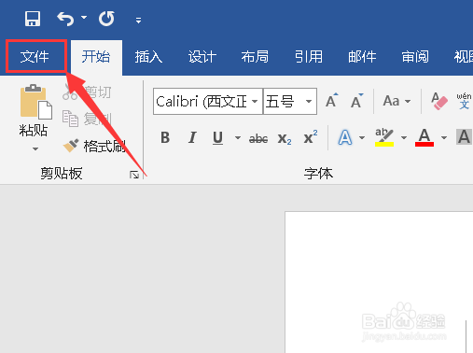Increase font size with grow font icon

(332, 101)
